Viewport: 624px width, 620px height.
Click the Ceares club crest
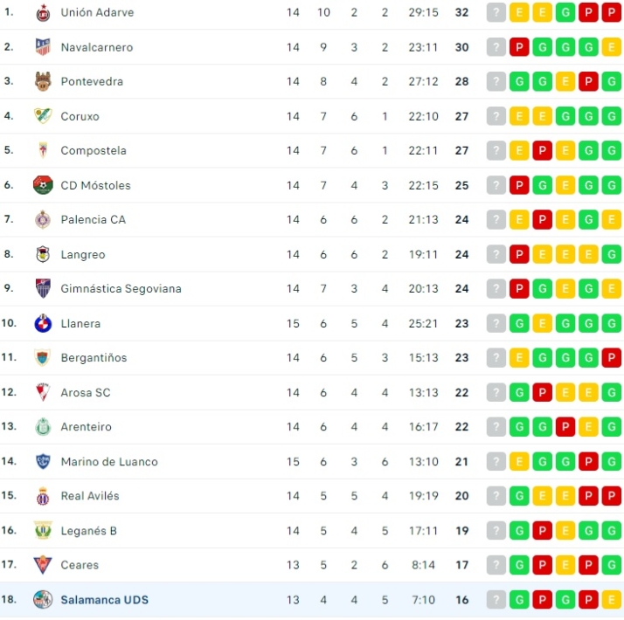[x=43, y=565]
